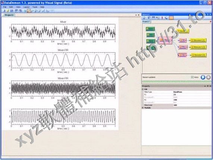Select the Project tab in Network panel
The image size is (213, 160).
[x=146, y=22]
